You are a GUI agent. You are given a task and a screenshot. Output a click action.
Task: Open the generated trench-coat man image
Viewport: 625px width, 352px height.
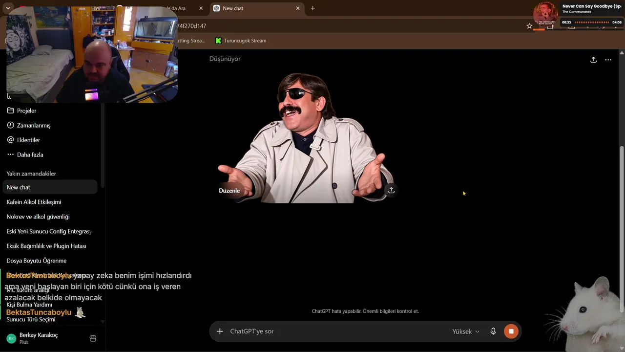pyautogui.click(x=306, y=137)
